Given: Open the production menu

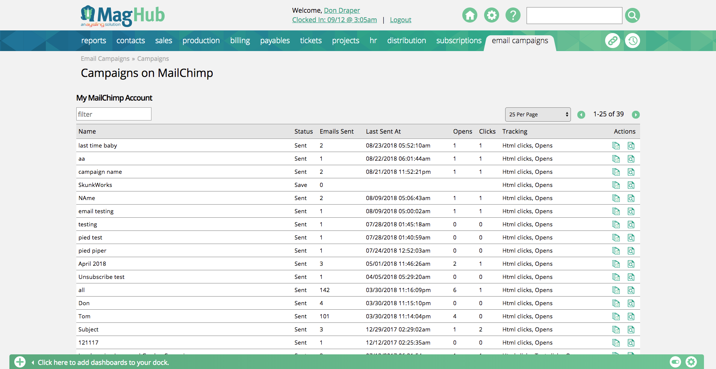Looking at the screenshot, I should [x=201, y=41].
